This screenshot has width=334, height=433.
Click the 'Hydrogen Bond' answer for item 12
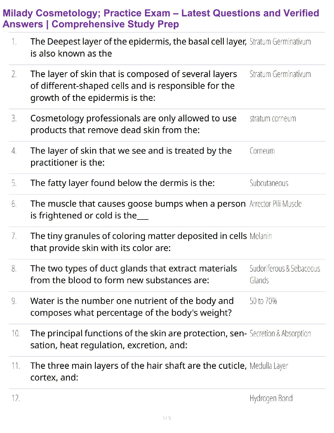[x=271, y=398]
